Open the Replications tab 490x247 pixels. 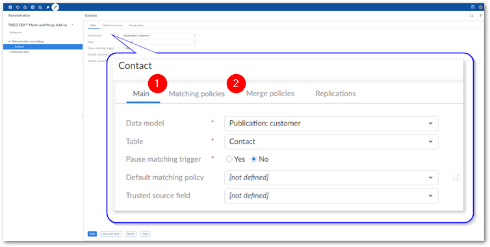click(335, 94)
